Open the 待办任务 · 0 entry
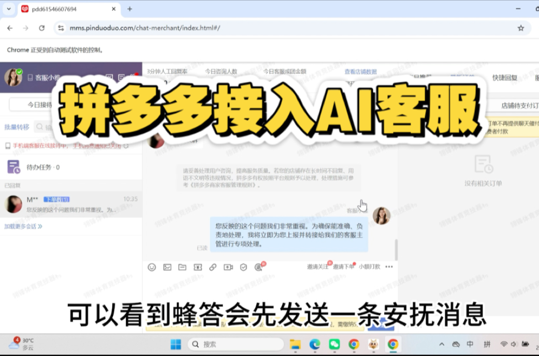This screenshot has height=356, width=539. pyautogui.click(x=71, y=167)
